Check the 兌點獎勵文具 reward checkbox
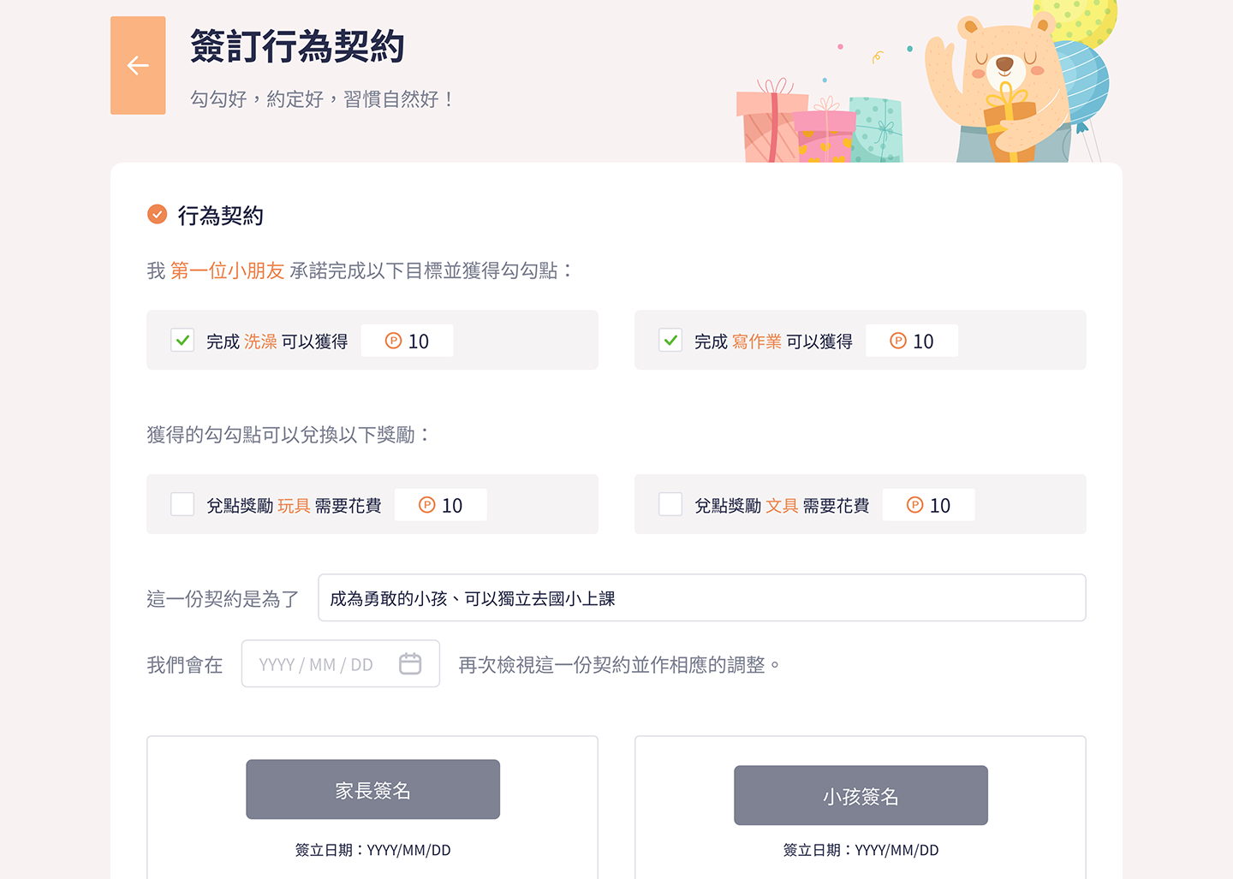Viewport: 1233px width, 879px height. tap(670, 504)
